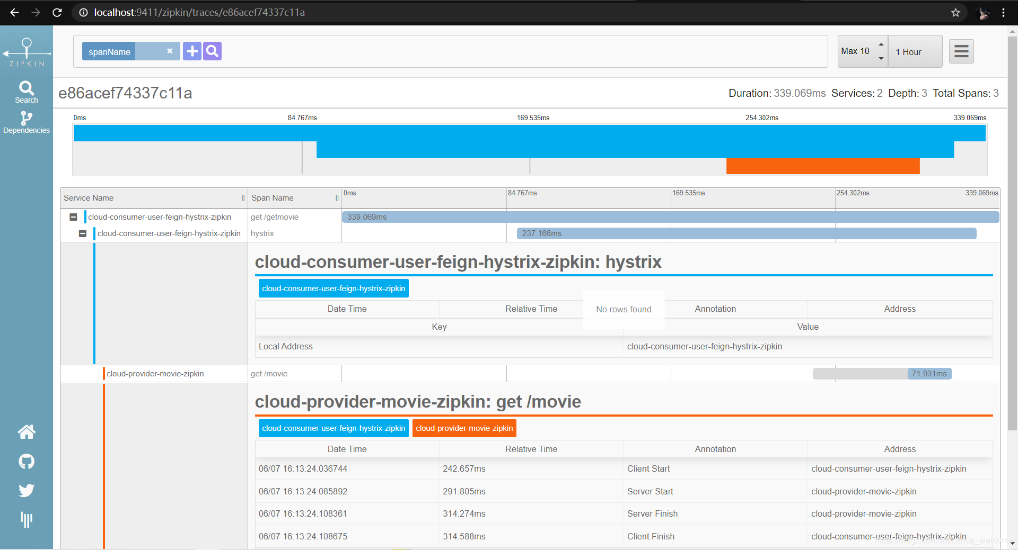Click the scrollbar down arrow
The image size is (1018, 550).
pos(1012,544)
